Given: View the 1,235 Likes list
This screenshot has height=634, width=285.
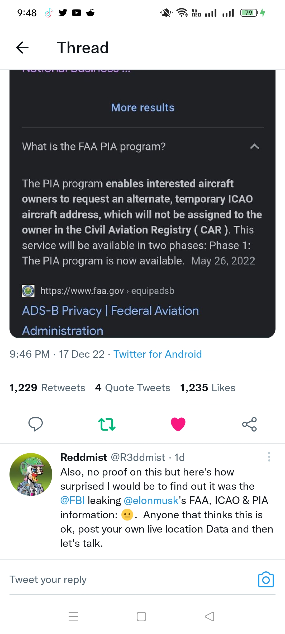Looking at the screenshot, I should pos(207,388).
